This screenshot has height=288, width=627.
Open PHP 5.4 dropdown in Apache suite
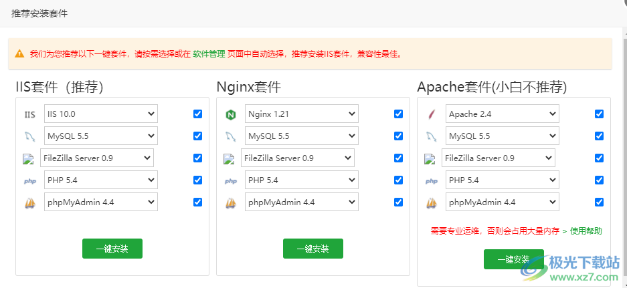pos(503,180)
